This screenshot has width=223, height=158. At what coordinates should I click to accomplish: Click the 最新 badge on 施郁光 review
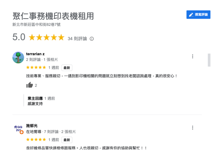pyautogui.click(x=67, y=140)
